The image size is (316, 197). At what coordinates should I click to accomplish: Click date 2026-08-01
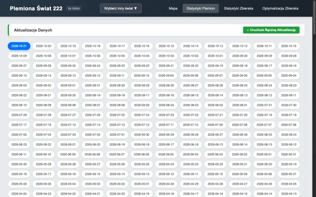[x=240, y=105]
